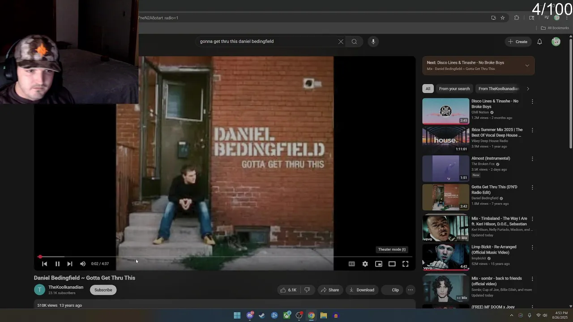This screenshot has height=322, width=573.
Task: Open options for Disco Lines & Tinashe video
Action: point(532,102)
